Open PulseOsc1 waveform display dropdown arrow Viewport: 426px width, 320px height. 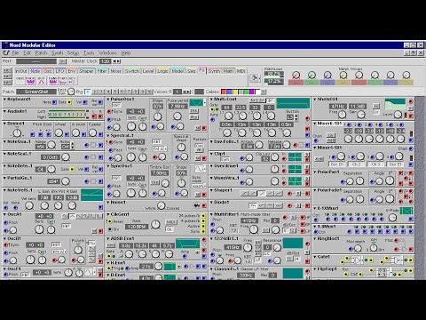pyautogui.click(x=204, y=102)
